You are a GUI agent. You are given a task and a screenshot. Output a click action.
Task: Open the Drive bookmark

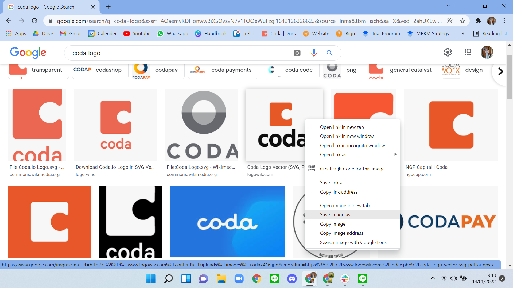(43, 33)
